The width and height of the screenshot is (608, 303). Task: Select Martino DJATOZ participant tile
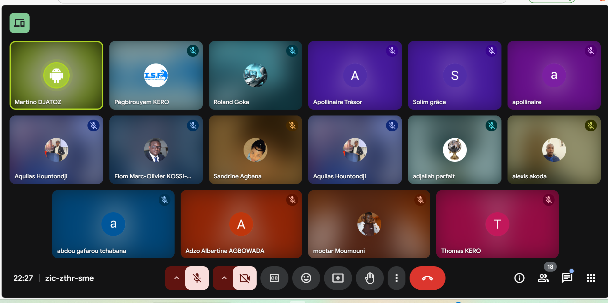pyautogui.click(x=56, y=75)
